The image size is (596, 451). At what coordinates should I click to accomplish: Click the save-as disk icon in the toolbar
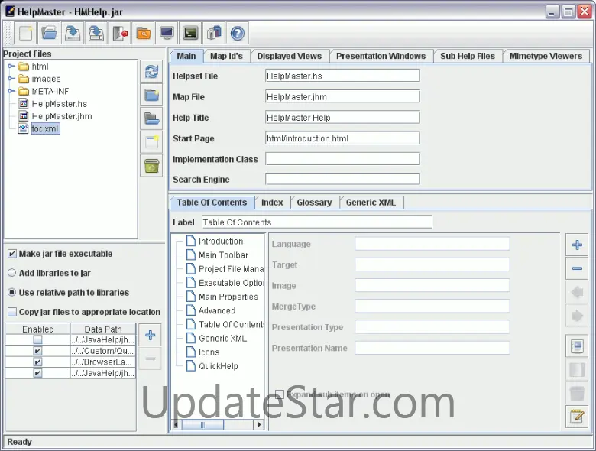96,33
